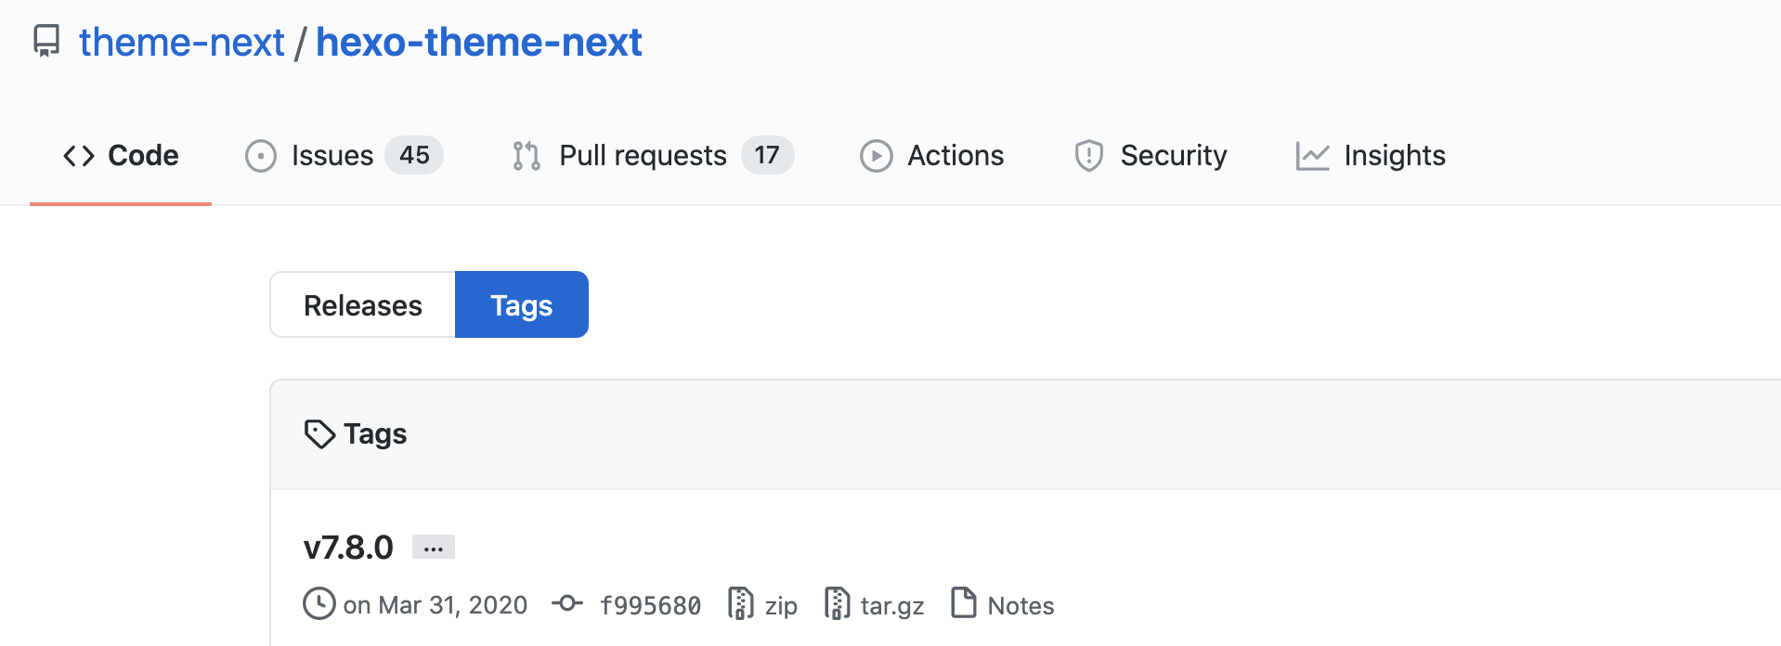Open the v7.8.0 tag link
The height and width of the screenshot is (646, 1781).
(348, 548)
